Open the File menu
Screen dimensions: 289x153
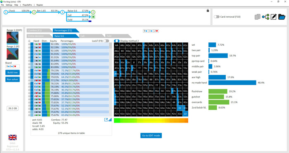[x=2, y=5]
